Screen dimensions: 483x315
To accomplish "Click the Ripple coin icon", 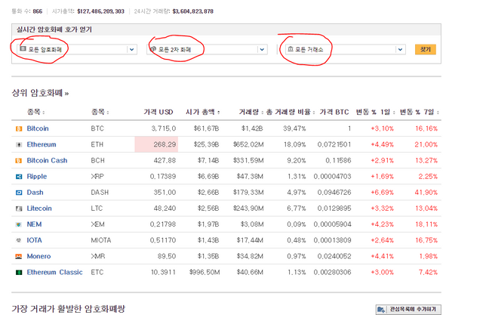I will point(19,177).
